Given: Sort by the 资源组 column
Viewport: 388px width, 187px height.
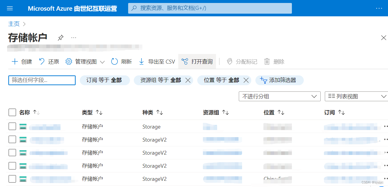Looking at the screenshot, I should [x=216, y=112].
